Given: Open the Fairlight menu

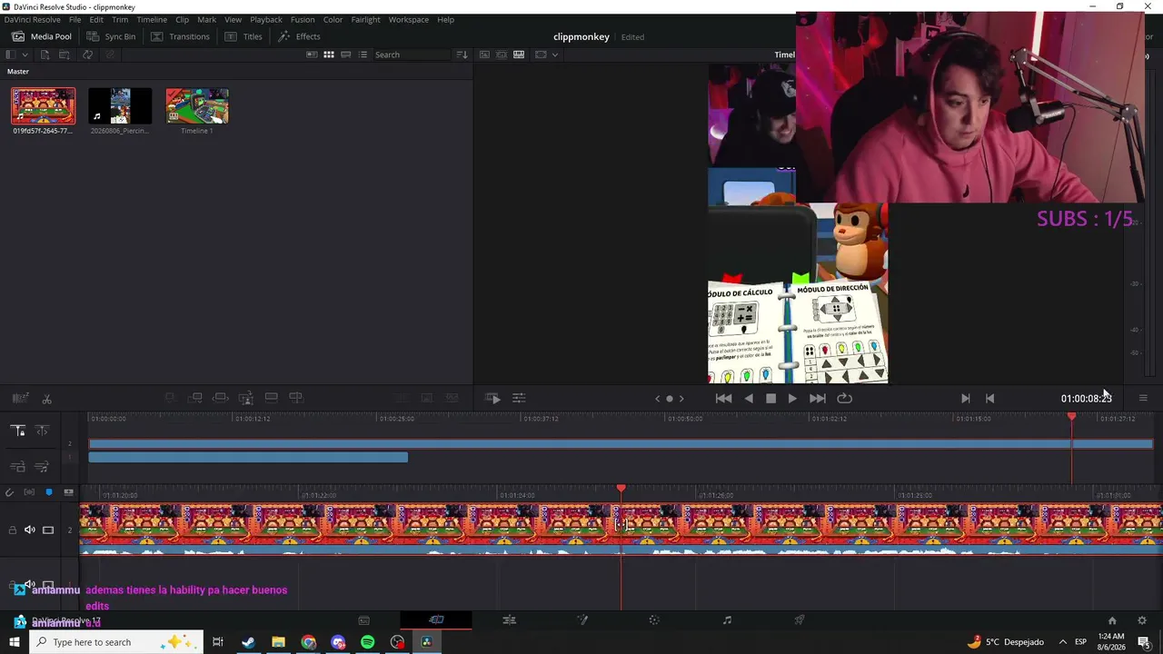Looking at the screenshot, I should click(x=366, y=19).
